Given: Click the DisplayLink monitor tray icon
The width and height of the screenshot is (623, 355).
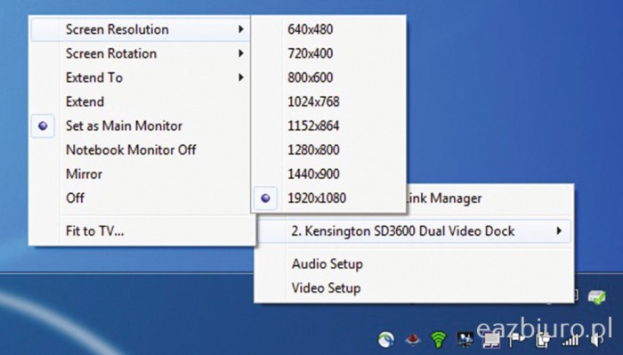Looking at the screenshot, I should pyautogui.click(x=465, y=340).
